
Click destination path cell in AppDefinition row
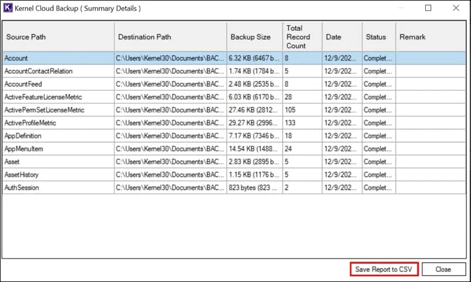[171, 135]
